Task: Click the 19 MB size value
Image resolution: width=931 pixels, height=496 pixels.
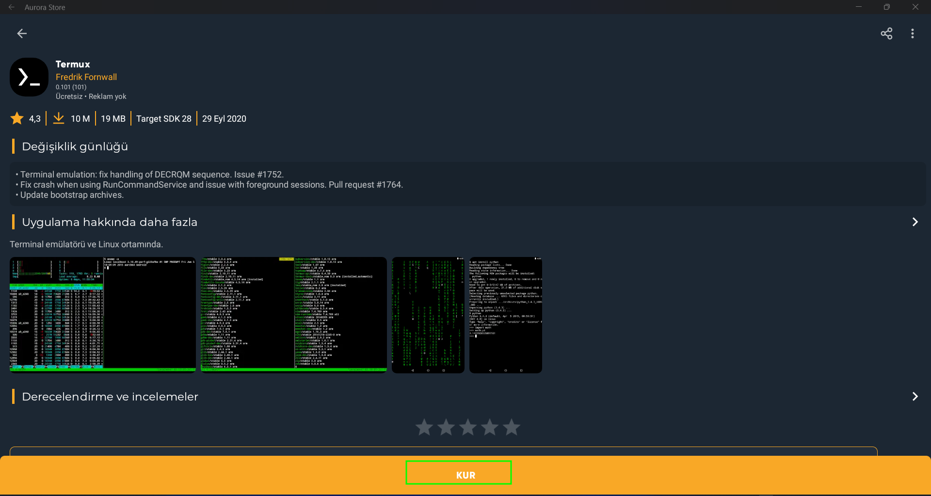Action: click(x=113, y=119)
